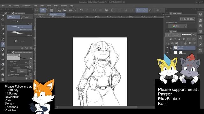The width and height of the screenshot is (204, 114).
Task: Select the Pencil brush sub tool
Action: click(x=19, y=22)
